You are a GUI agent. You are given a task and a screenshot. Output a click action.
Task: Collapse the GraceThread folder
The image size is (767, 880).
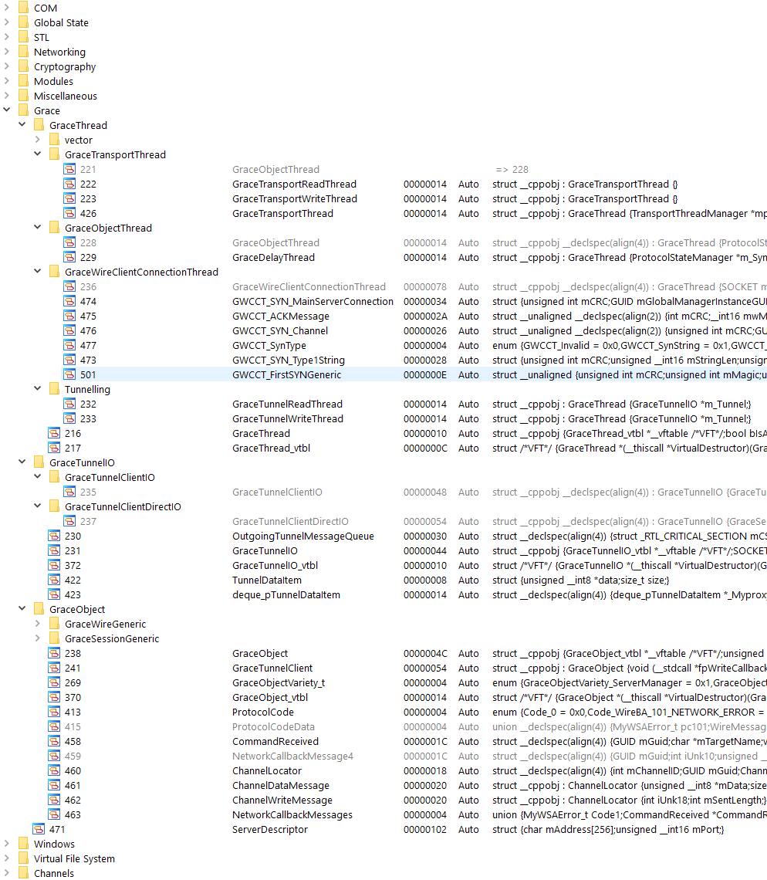click(x=22, y=124)
